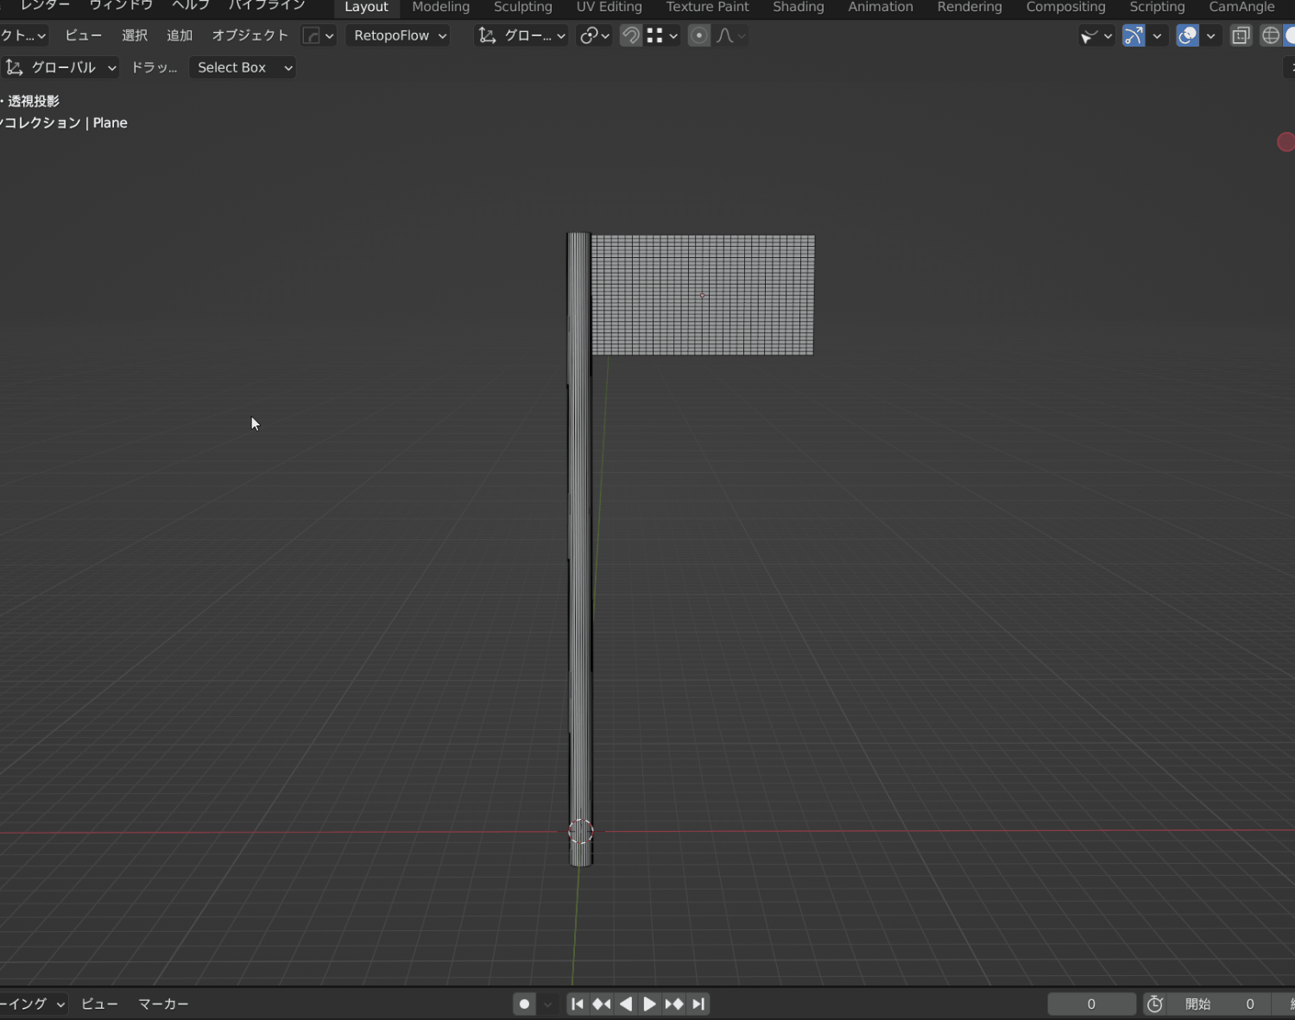Open the Texture Paint workspace tab

[x=707, y=7]
